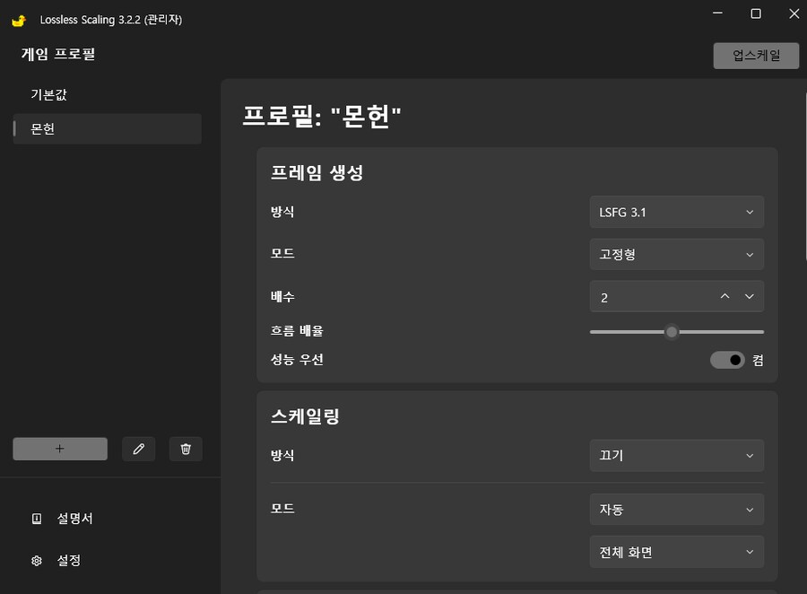This screenshot has height=594, width=807.
Task: Click the yellow duck app icon
Action: (x=19, y=19)
